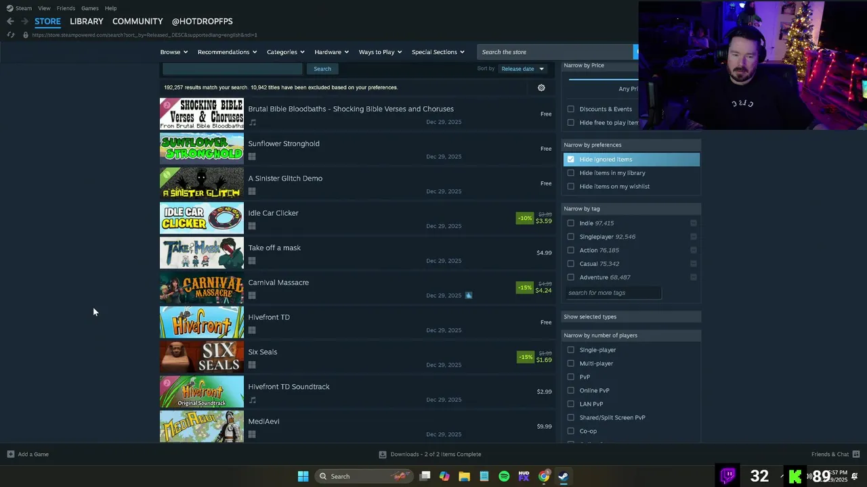Filter by Singleplayer tag checkbox
867x487 pixels.
click(x=570, y=237)
